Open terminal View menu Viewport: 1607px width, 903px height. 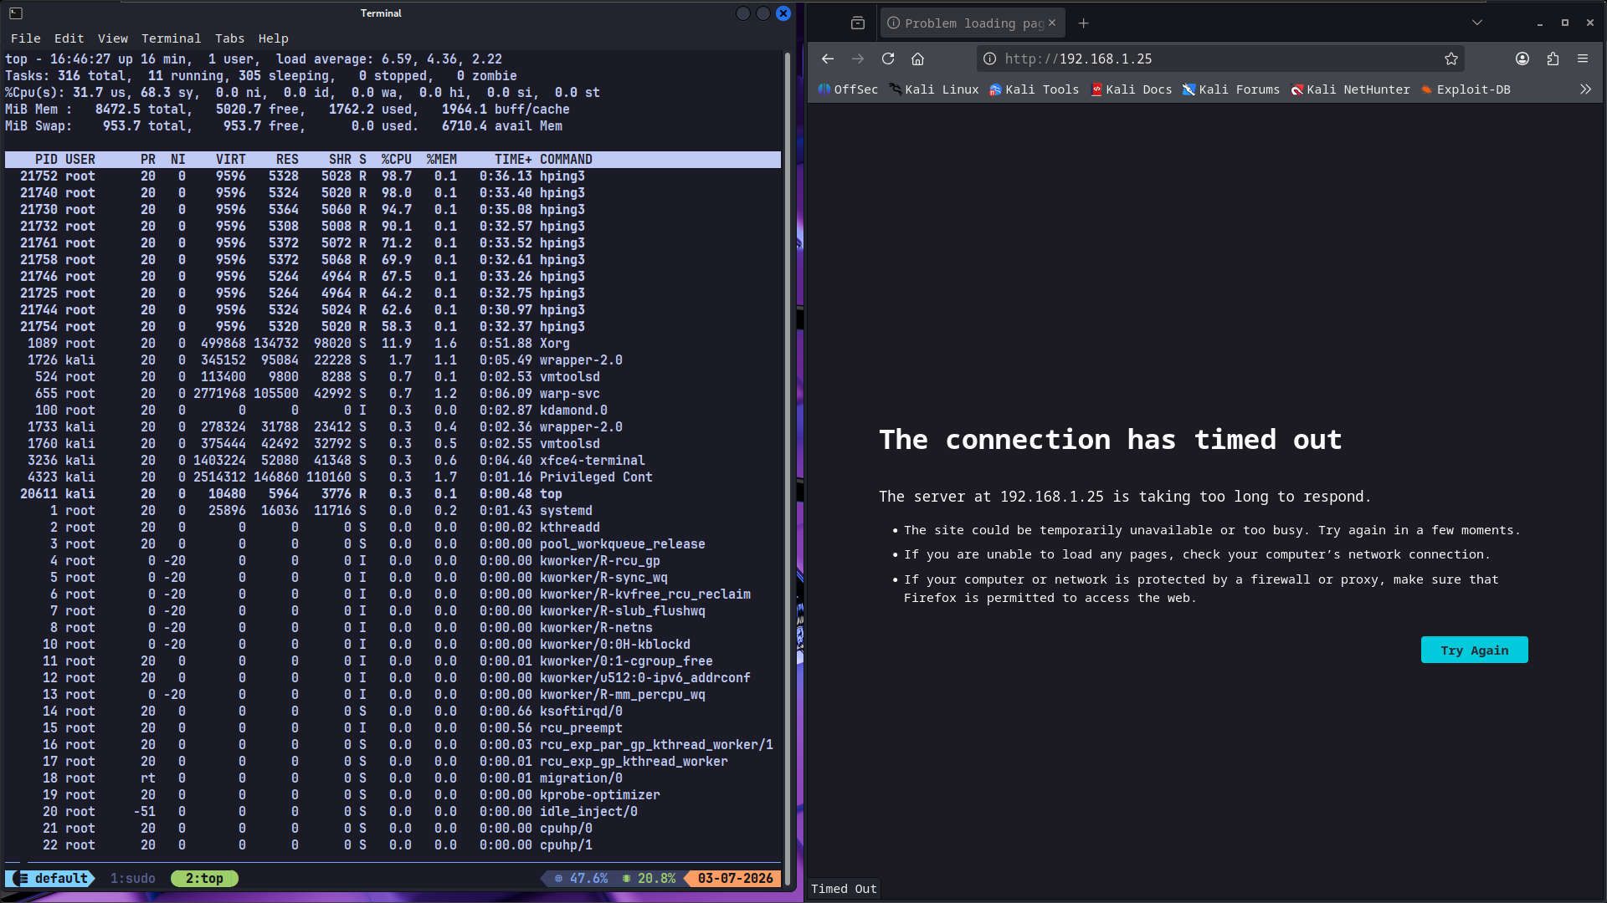(x=112, y=38)
